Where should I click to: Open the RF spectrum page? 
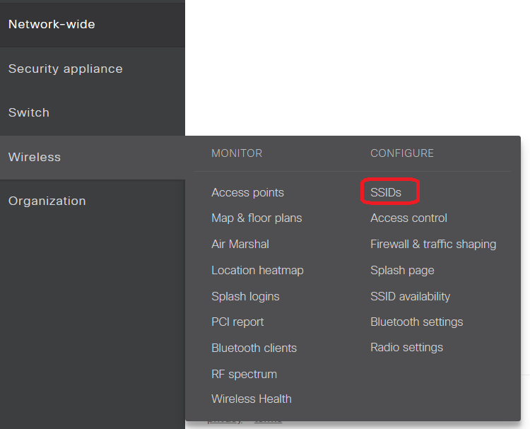coord(244,374)
